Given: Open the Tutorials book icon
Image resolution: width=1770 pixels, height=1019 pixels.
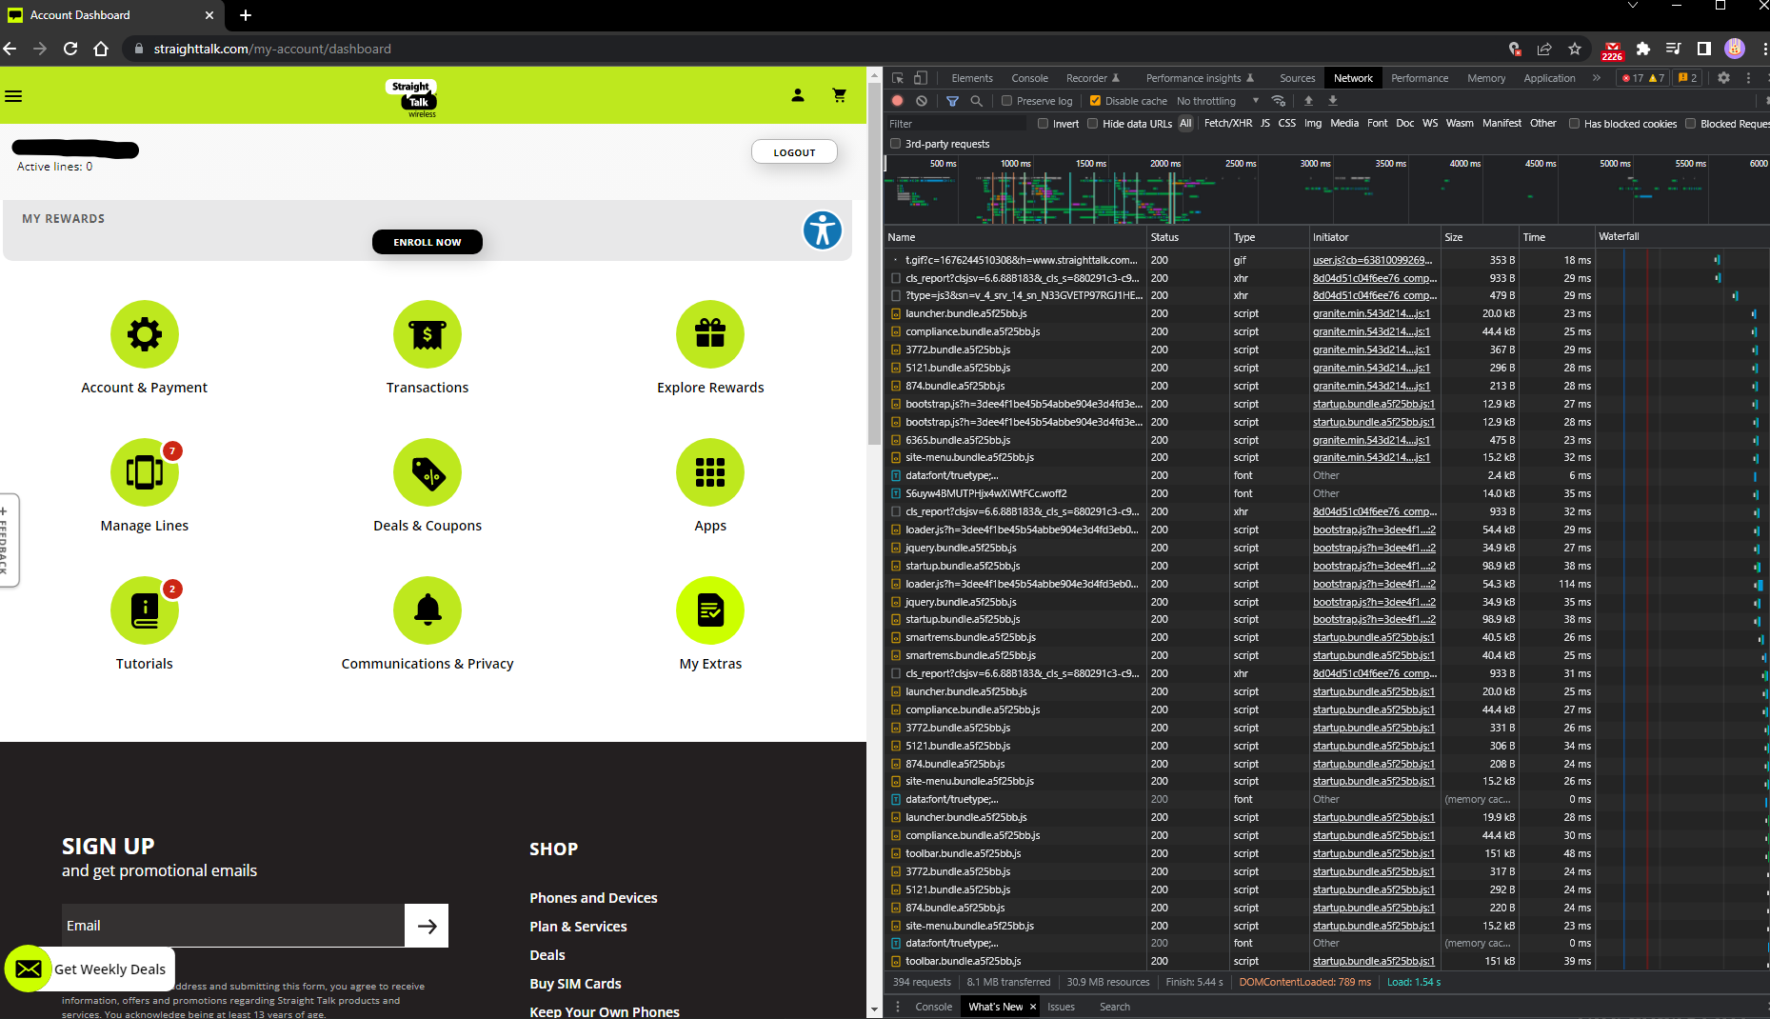Looking at the screenshot, I should (x=145, y=610).
